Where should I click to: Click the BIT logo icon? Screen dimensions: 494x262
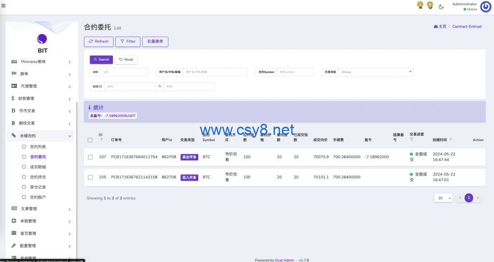42,39
